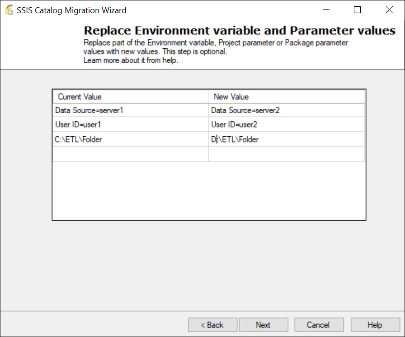Click the Cancel button
This screenshot has height=337, width=405.
pos(319,324)
